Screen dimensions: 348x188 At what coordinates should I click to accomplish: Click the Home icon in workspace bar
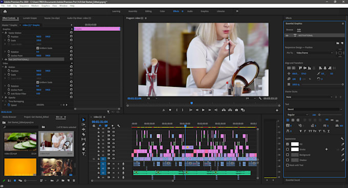5,11
